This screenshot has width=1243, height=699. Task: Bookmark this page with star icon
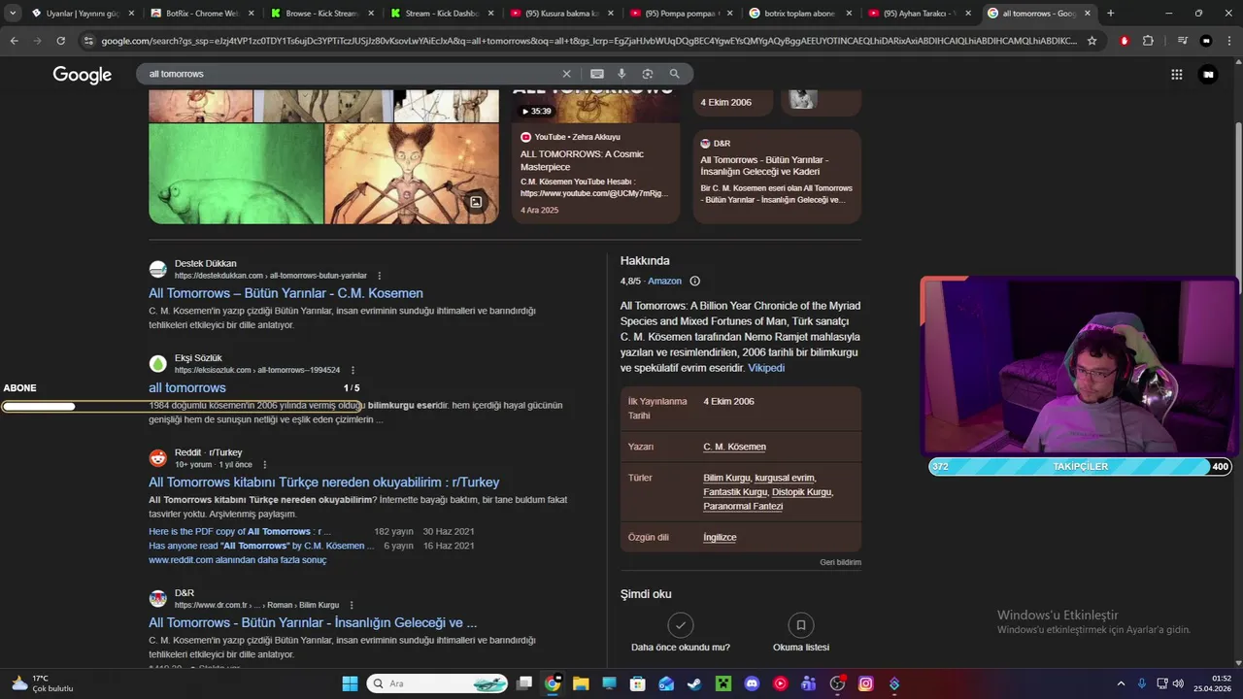pos(1092,41)
